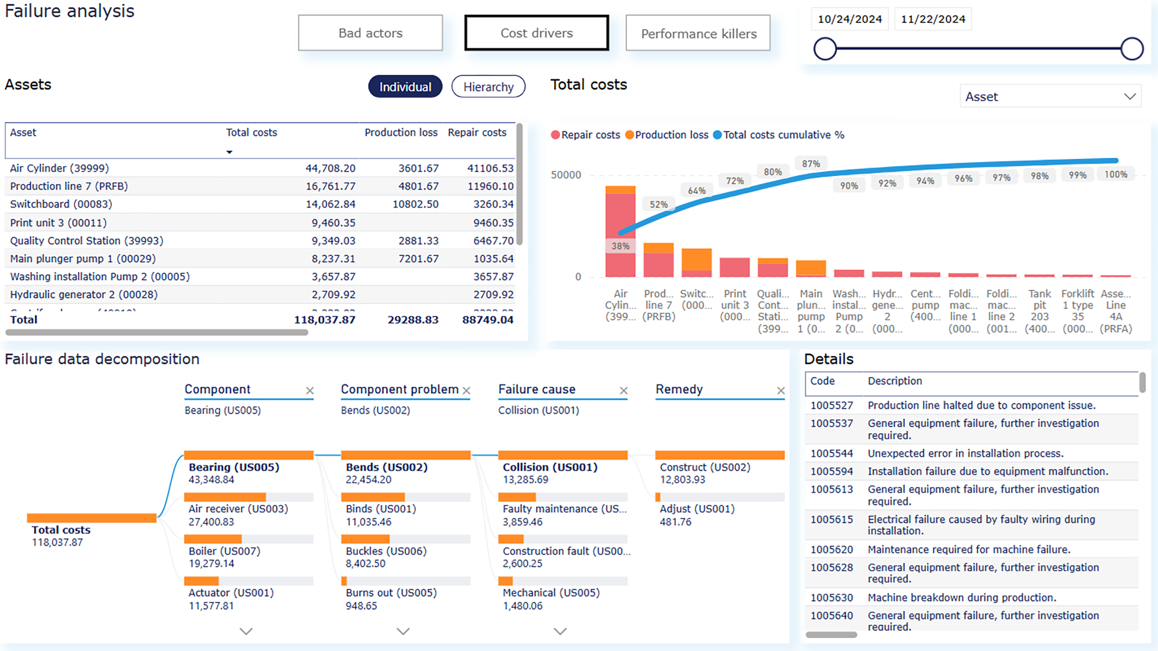The height and width of the screenshot is (651, 1158).
Task: Click the 10/24/2024 start date field
Action: [x=849, y=19]
